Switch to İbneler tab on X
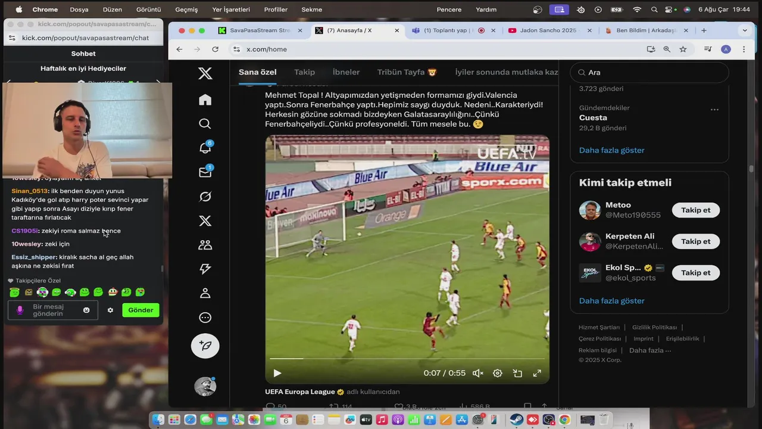This screenshot has height=429, width=762. click(346, 72)
